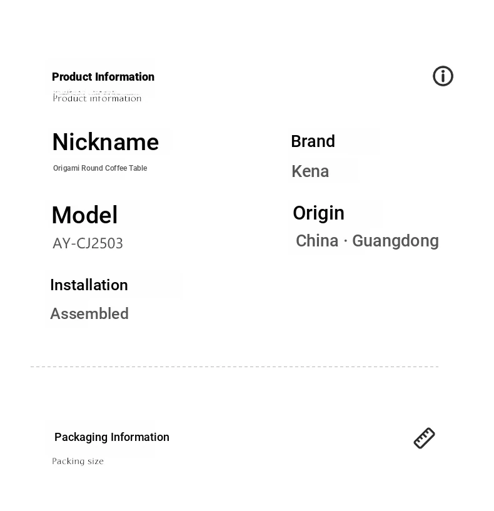Click the info circle icon

(443, 76)
